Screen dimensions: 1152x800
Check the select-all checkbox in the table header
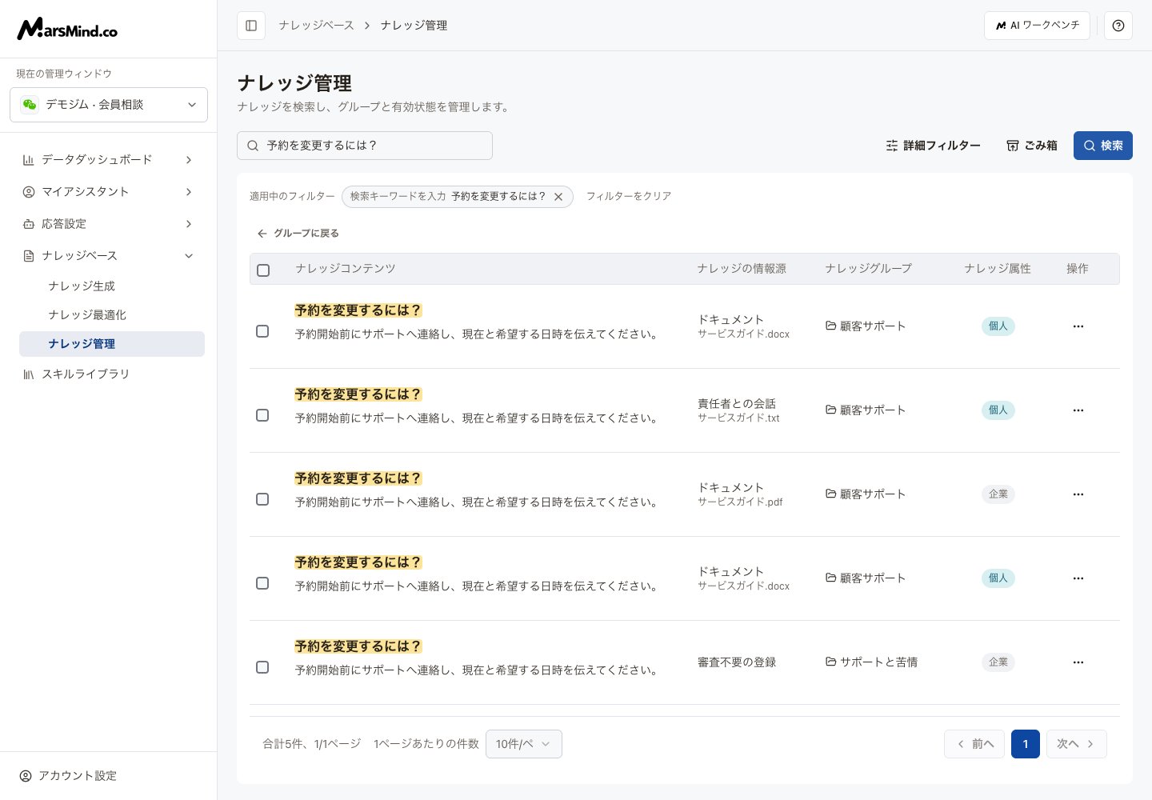pyautogui.click(x=263, y=270)
